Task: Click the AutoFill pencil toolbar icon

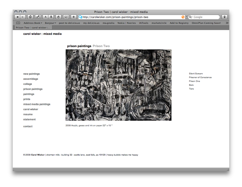Action: coord(38,17)
